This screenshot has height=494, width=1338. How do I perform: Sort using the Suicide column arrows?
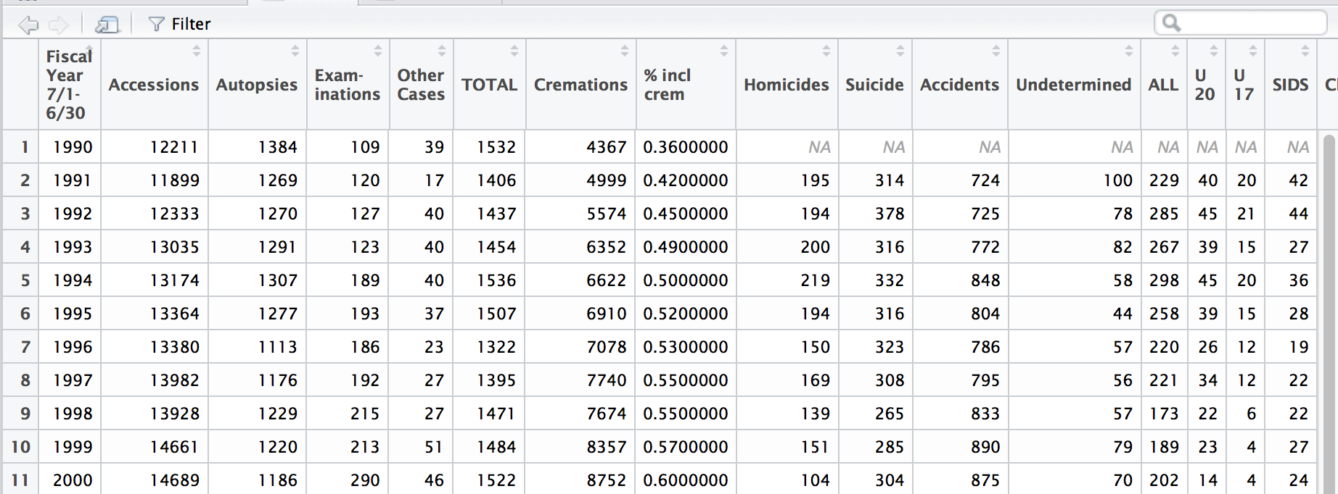point(900,51)
